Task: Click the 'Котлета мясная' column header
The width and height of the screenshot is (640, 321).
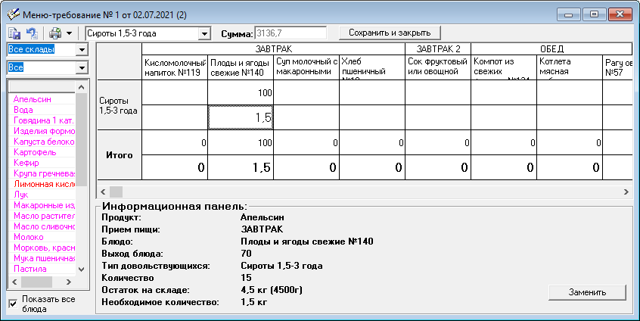Action: tap(568, 67)
